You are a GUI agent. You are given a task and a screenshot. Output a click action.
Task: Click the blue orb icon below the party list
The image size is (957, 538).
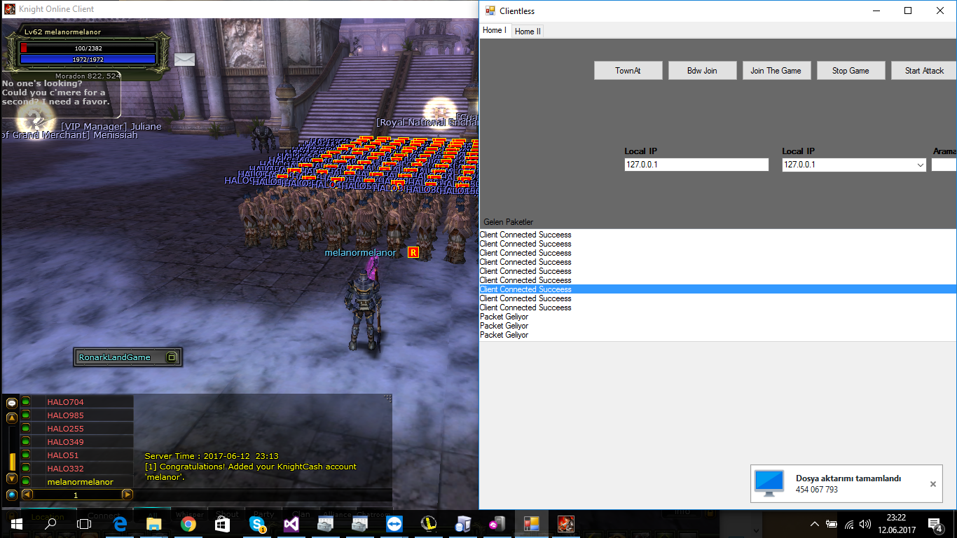12,495
